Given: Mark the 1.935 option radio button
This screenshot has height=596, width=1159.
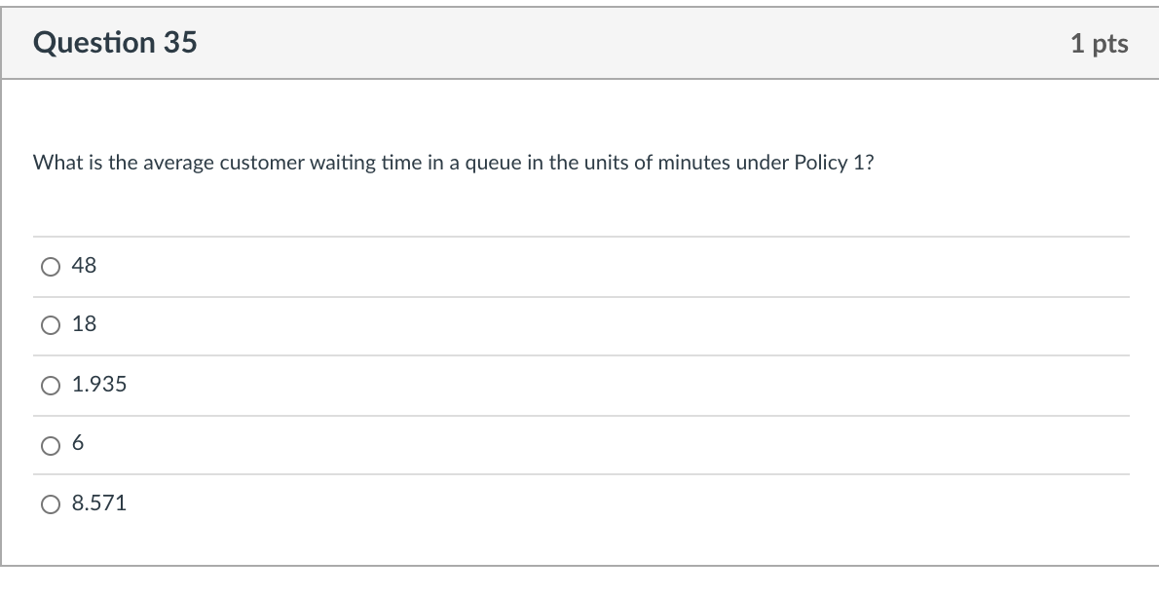Looking at the screenshot, I should pyautogui.click(x=51, y=386).
